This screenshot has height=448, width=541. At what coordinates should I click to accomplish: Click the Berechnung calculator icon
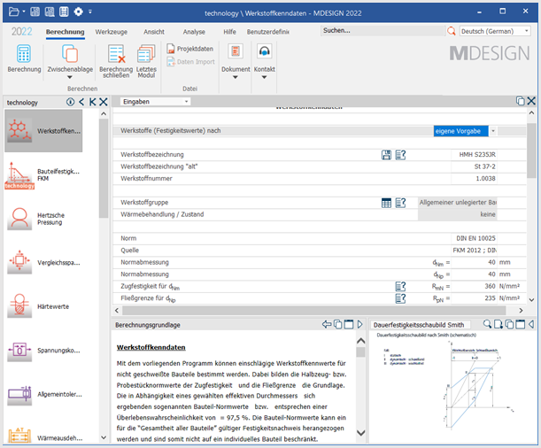(x=24, y=53)
